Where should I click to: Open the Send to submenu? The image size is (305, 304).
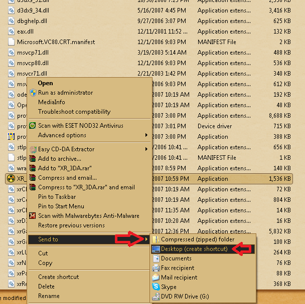(x=89, y=239)
